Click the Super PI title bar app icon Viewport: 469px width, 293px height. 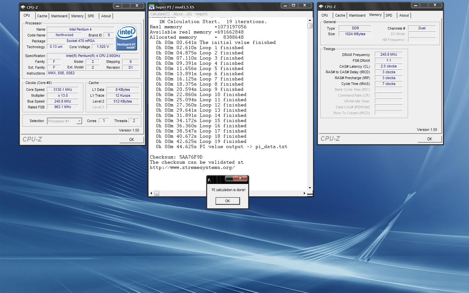[151, 7]
